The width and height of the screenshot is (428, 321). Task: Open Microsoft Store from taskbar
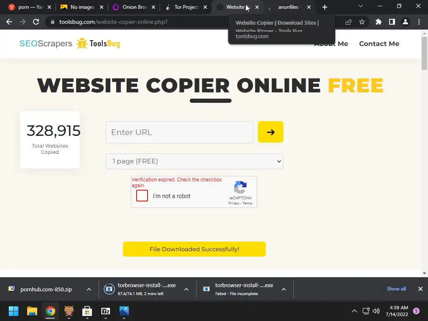(x=87, y=311)
